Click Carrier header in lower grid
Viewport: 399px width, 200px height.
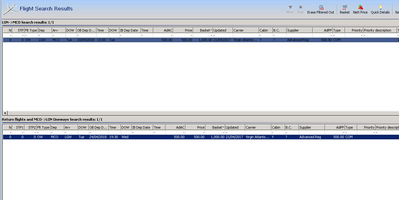click(258, 127)
